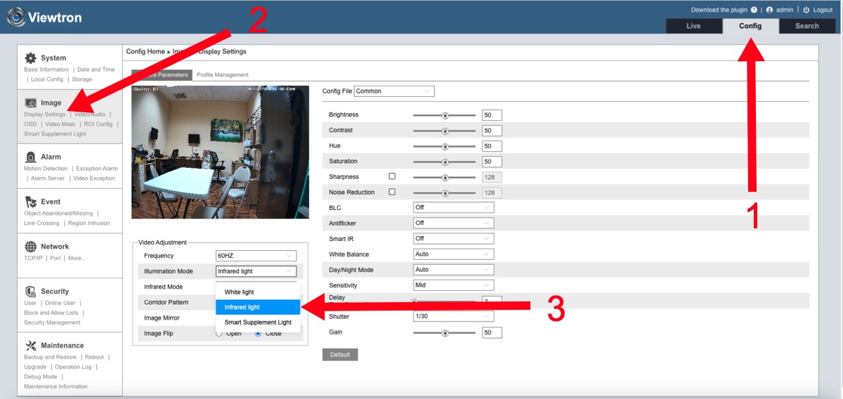Screen dimensions: 843x399
Task: Open the Profile Management tab
Action: point(222,75)
